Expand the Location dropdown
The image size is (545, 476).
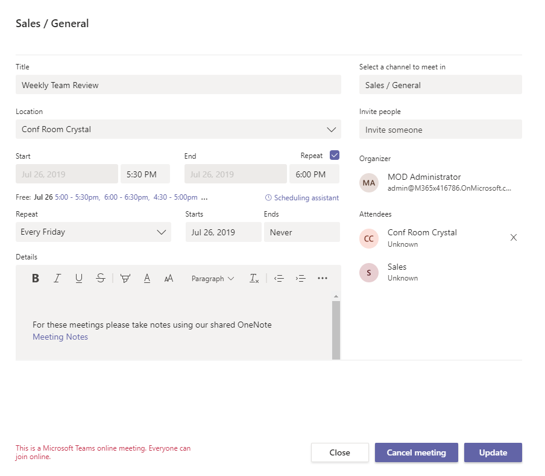point(331,130)
